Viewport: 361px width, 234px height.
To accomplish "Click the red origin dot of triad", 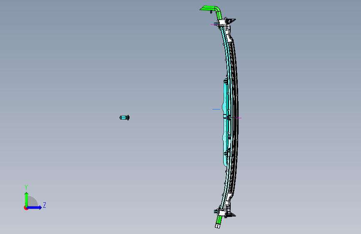I will click(26, 208).
